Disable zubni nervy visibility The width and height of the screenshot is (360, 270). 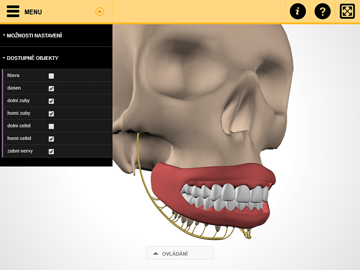51,151
